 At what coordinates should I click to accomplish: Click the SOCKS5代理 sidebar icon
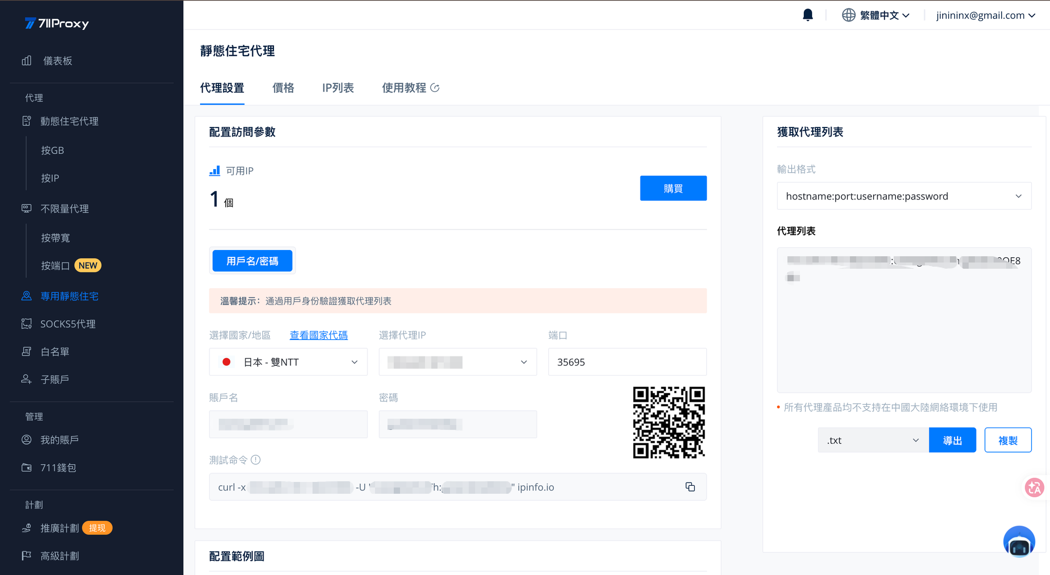[x=27, y=324]
